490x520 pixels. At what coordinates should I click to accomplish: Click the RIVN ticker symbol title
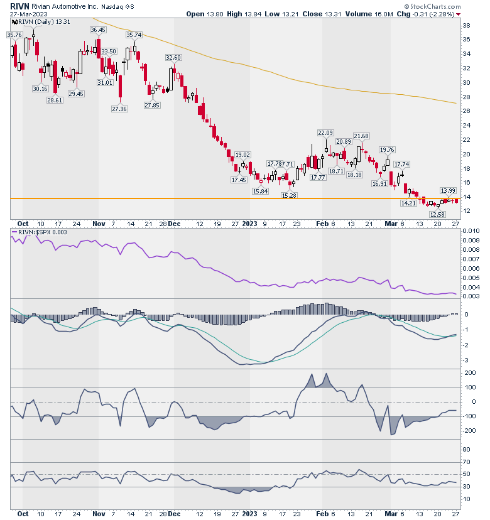pos(20,6)
